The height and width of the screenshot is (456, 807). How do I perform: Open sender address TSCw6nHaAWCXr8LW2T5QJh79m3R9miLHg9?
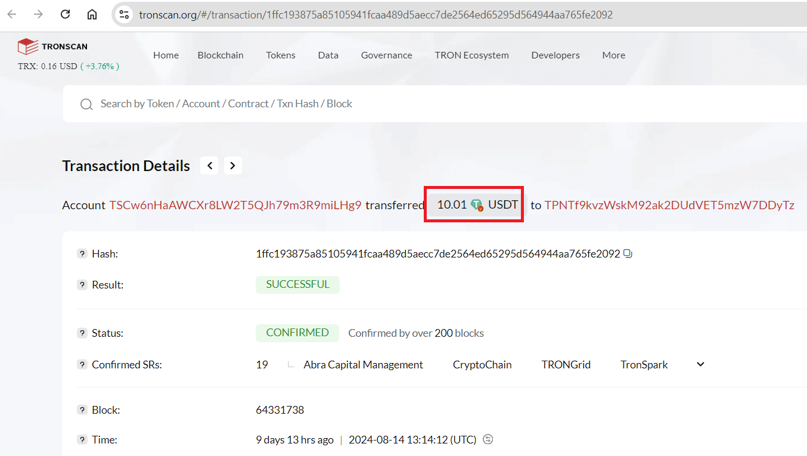[235, 205]
